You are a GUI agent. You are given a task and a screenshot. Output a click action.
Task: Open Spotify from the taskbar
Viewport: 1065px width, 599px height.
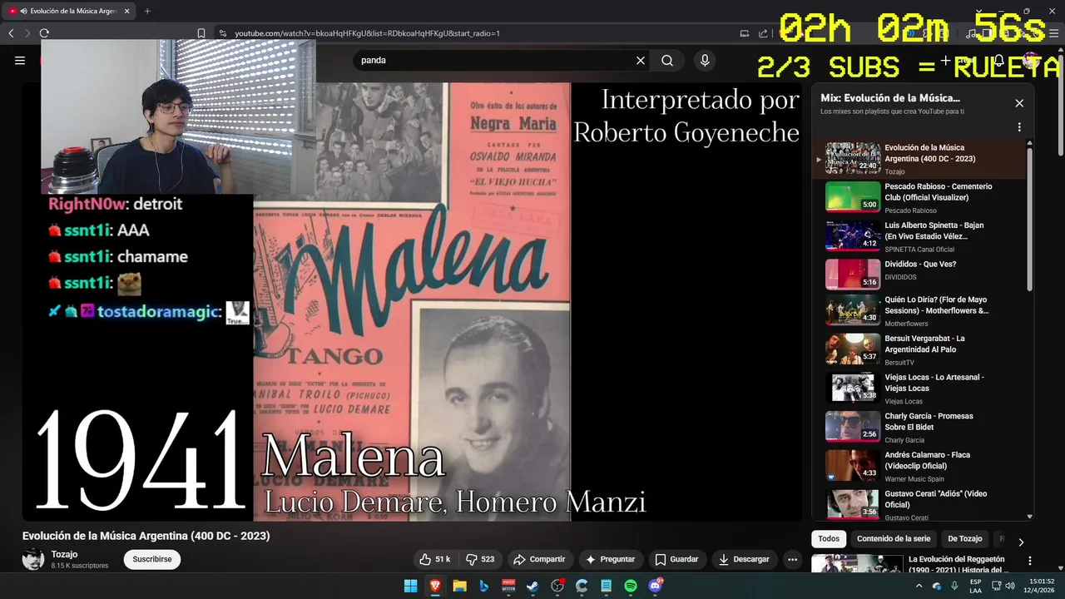pos(631,586)
